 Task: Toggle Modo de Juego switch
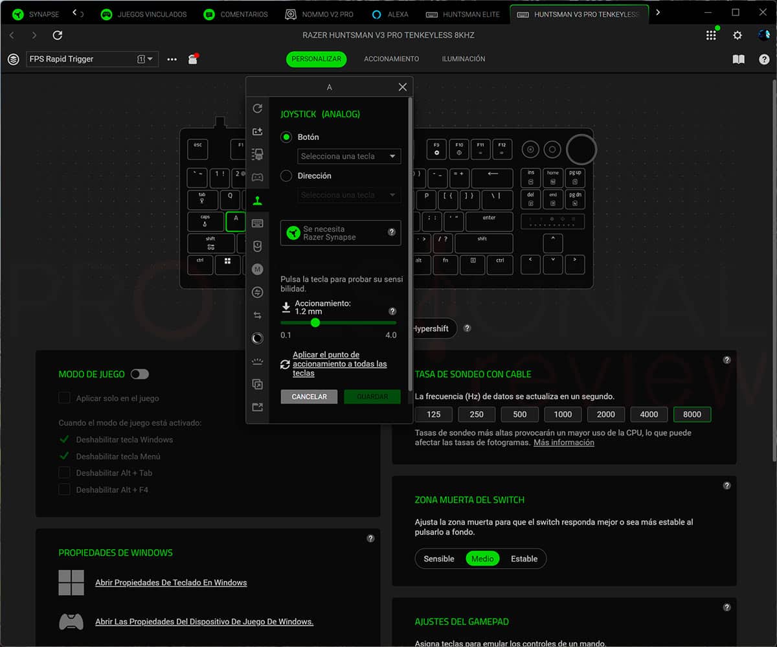tap(140, 374)
